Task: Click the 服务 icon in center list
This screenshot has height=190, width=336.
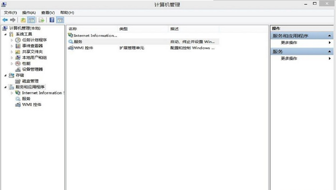Action: coord(70,42)
